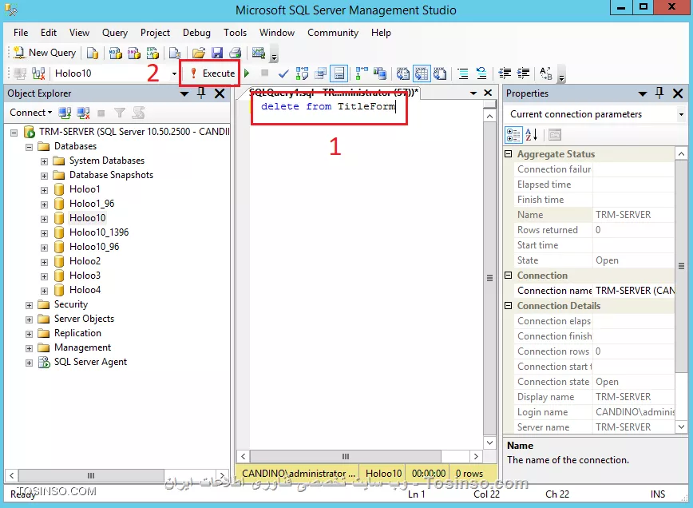Open the Tools menu
The height and width of the screenshot is (508, 693).
point(235,33)
